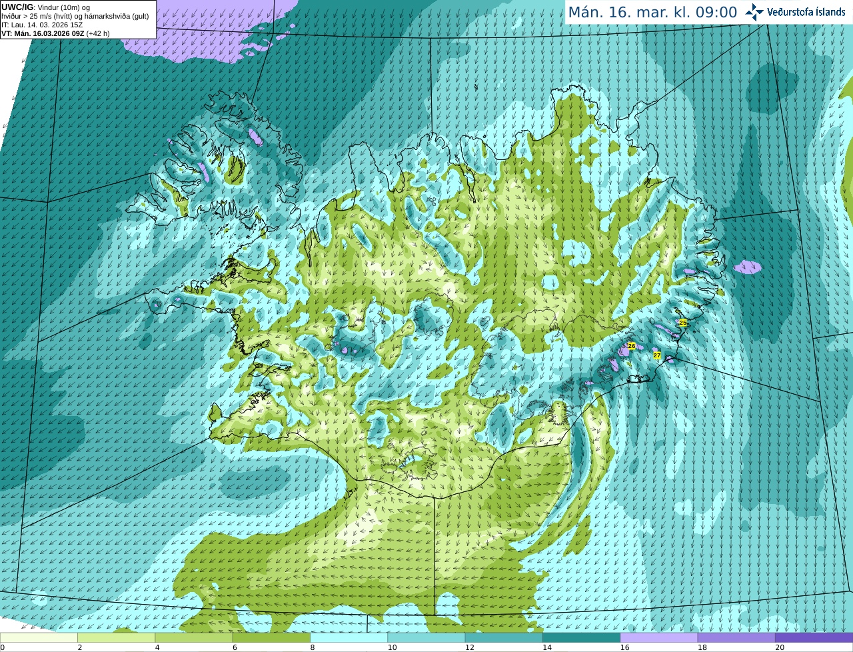Screen dimensions: 853x652
Task: Click the scale value '10' on the legend
Action: [392, 647]
